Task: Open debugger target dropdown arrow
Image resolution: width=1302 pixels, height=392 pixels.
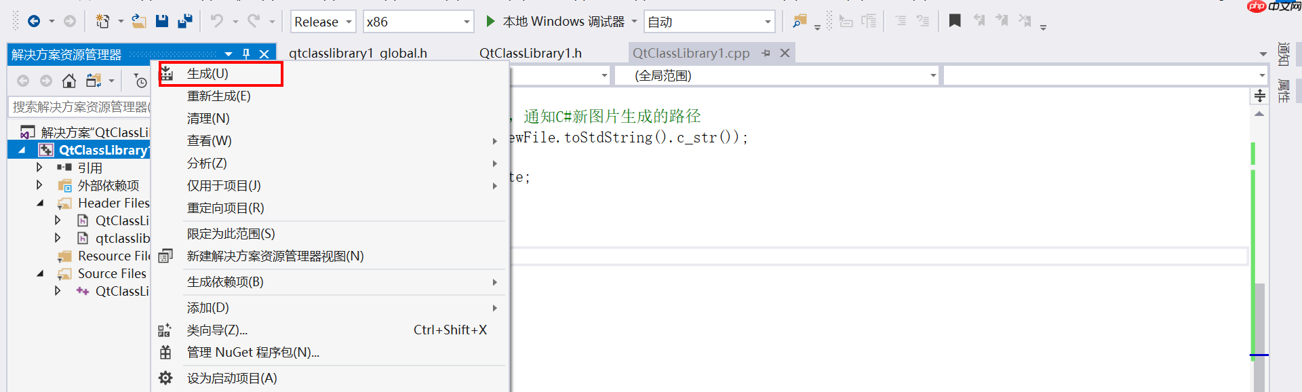Action: 635,22
